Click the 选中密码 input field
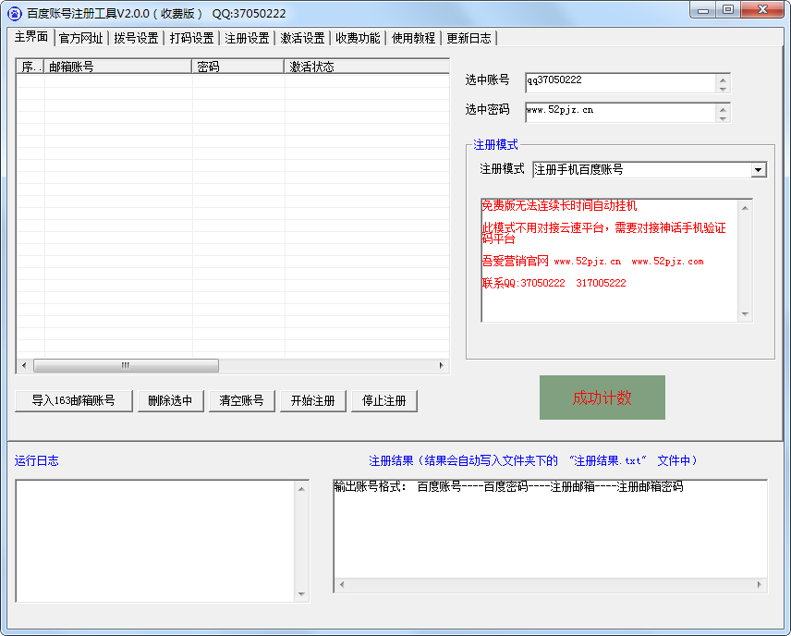This screenshot has height=636, width=791. (x=619, y=113)
